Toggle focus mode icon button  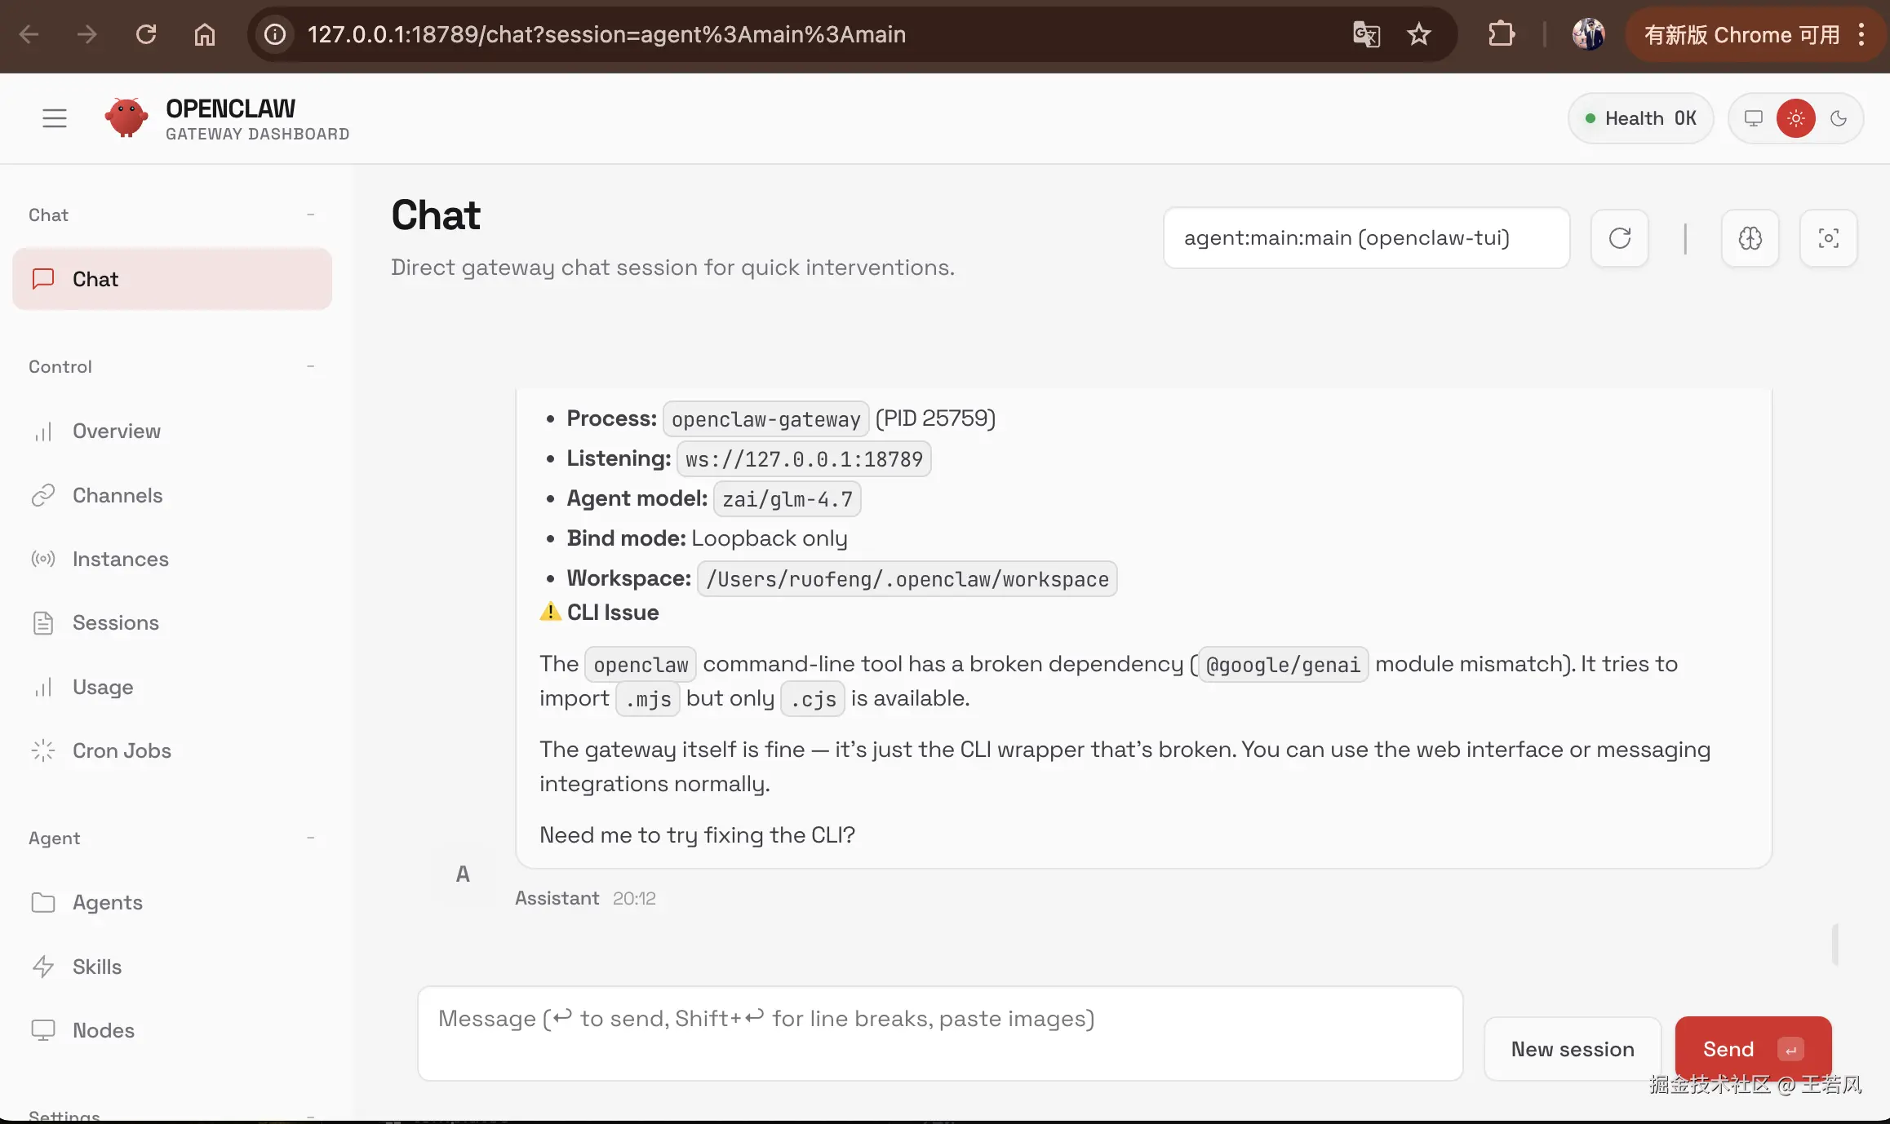(1828, 238)
